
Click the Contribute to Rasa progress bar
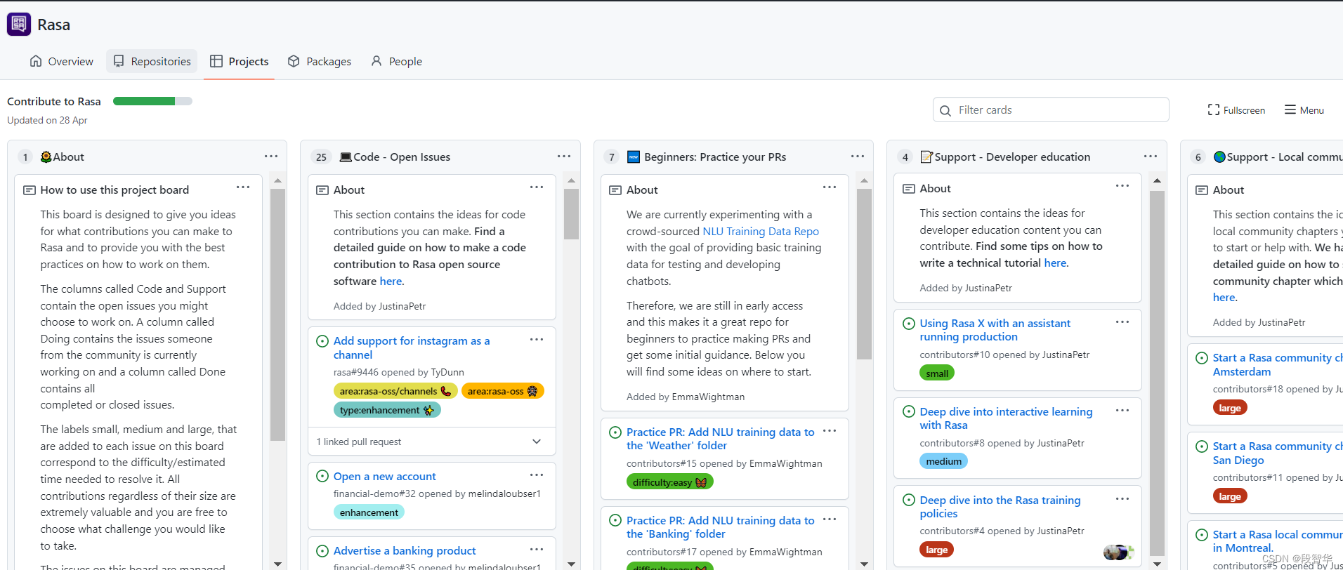pos(152,101)
